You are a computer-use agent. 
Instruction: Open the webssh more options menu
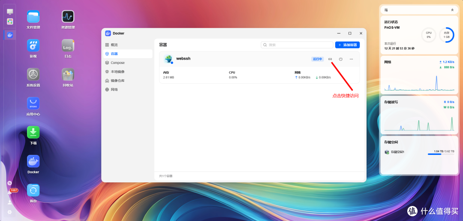click(351, 59)
